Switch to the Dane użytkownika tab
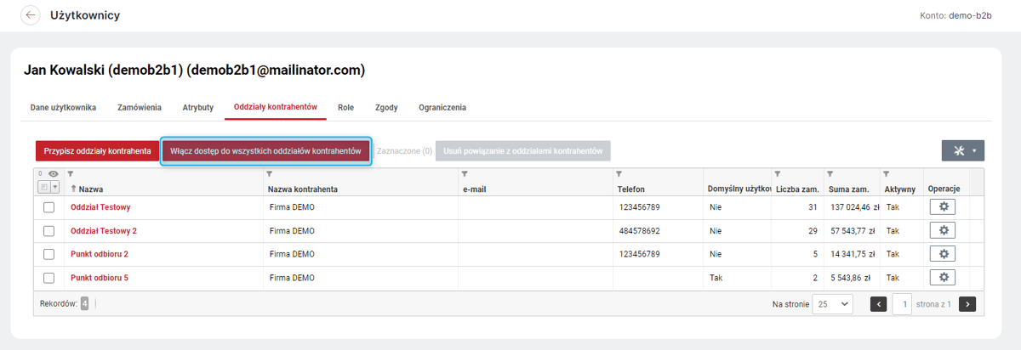 pyautogui.click(x=63, y=108)
